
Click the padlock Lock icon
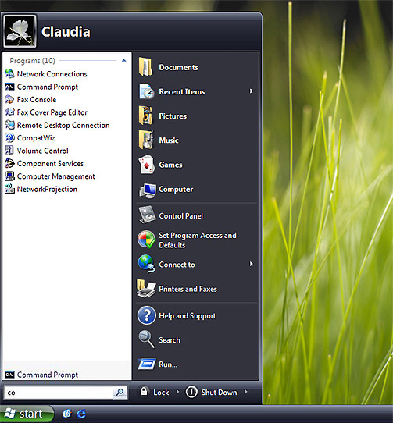144,391
